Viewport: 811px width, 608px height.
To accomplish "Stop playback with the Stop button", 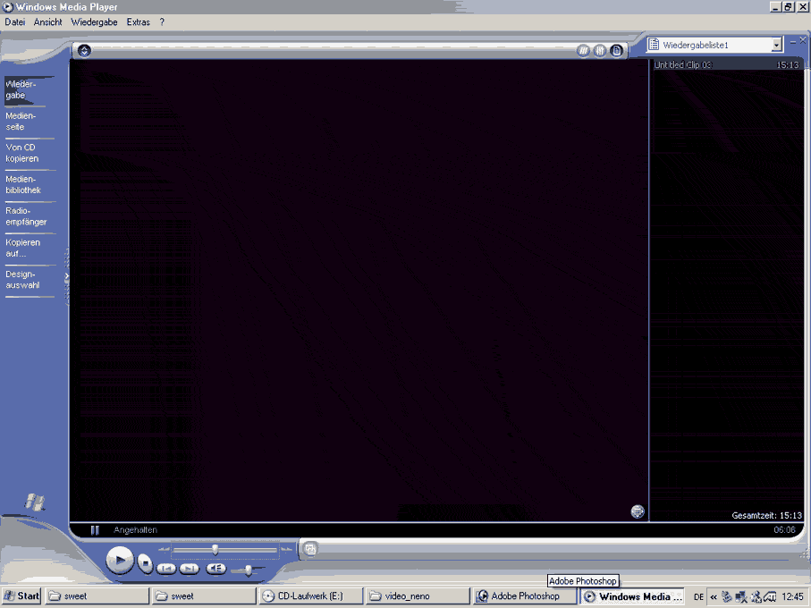I will click(x=146, y=562).
